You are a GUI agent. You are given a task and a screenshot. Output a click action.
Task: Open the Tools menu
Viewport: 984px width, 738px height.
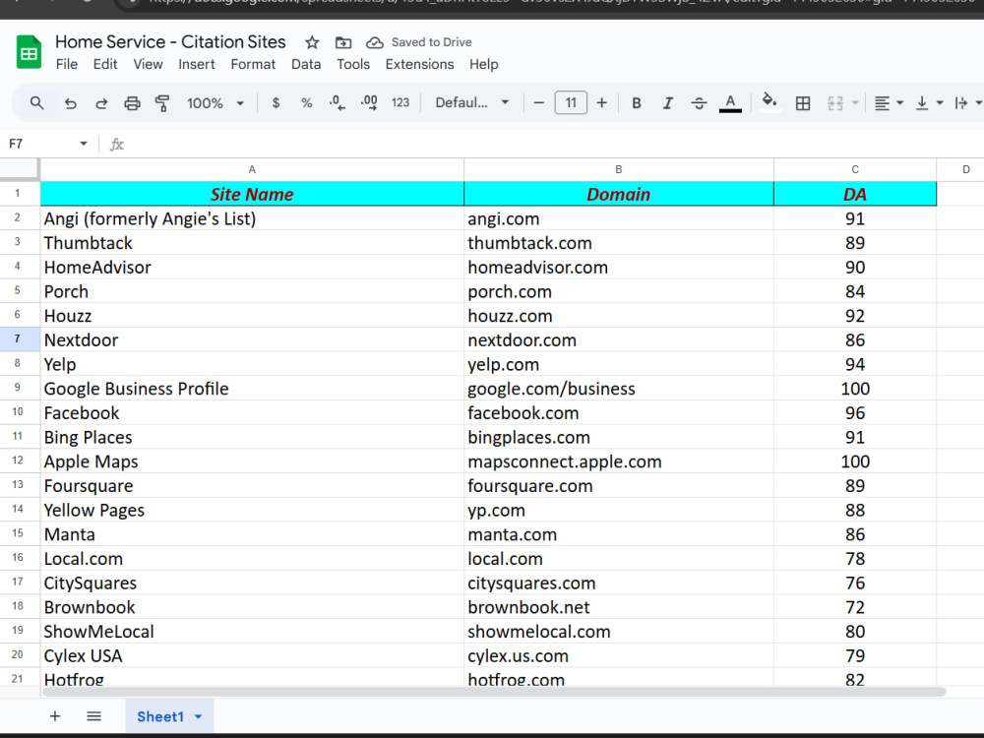tap(352, 64)
